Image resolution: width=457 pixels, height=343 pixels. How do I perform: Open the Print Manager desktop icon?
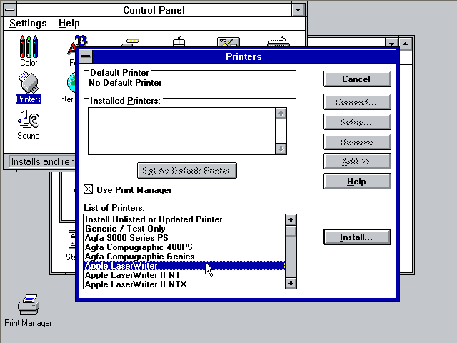[x=28, y=311]
